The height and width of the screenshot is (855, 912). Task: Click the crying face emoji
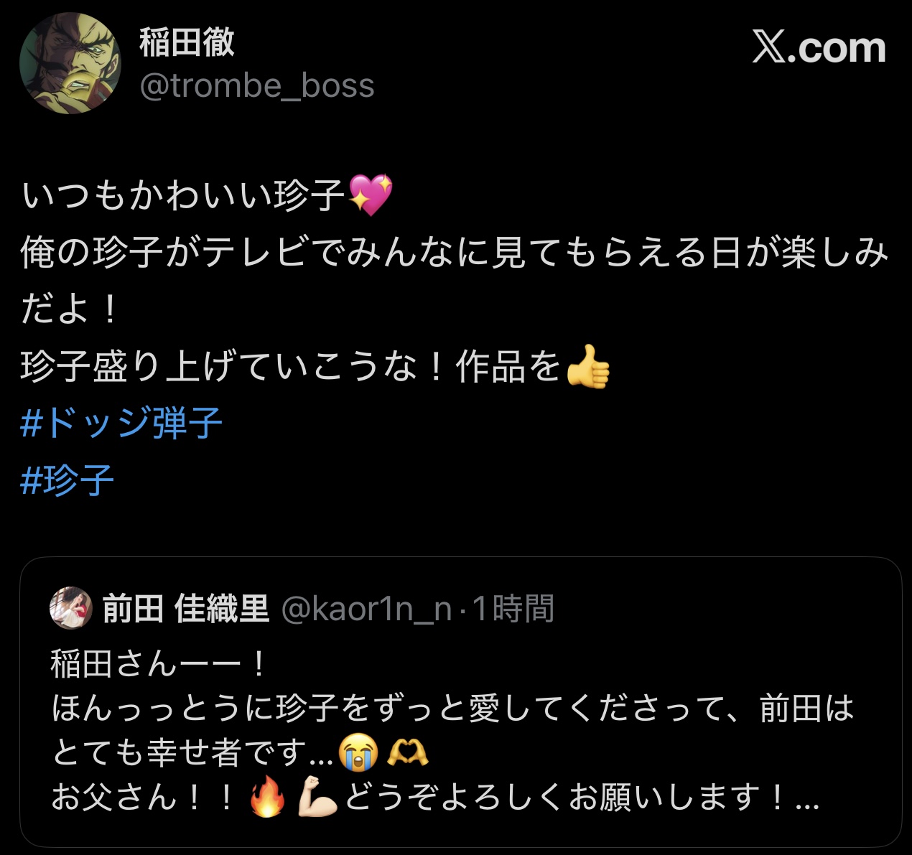click(x=360, y=753)
